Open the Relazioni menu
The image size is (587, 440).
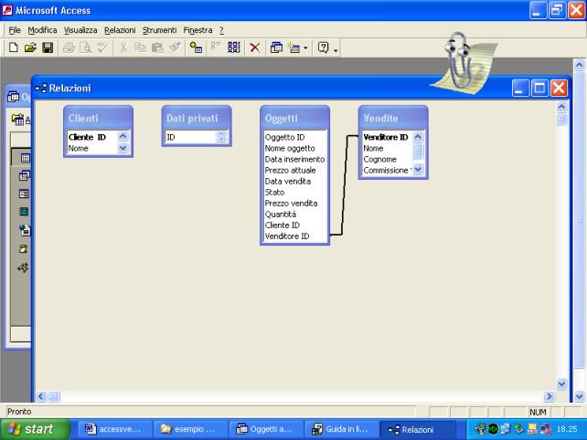[x=120, y=30]
